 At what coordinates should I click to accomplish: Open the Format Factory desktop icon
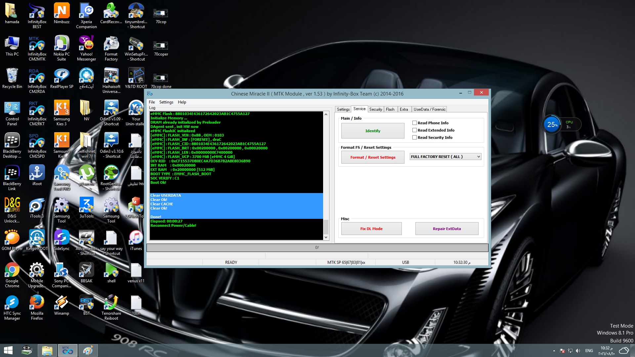(x=111, y=48)
